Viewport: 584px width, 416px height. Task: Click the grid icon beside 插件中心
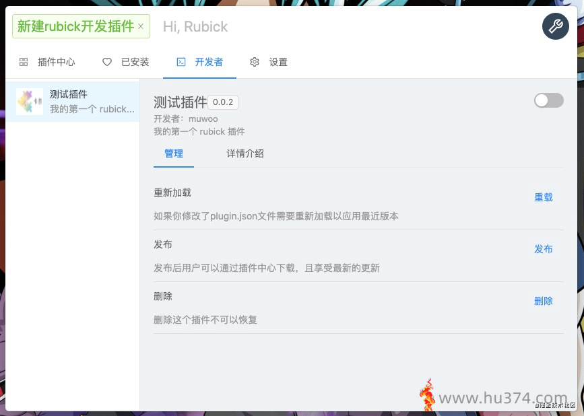coord(24,62)
